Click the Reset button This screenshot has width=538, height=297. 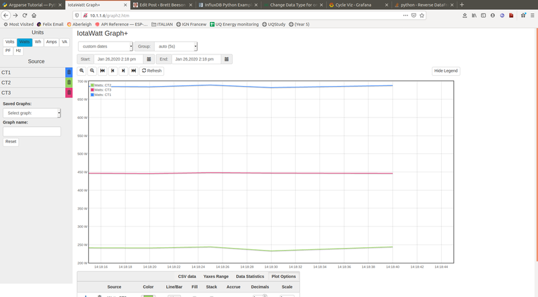(x=11, y=142)
